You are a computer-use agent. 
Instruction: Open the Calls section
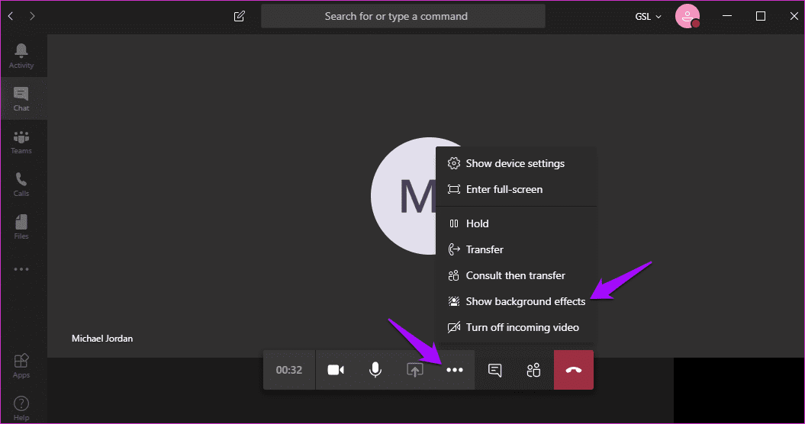[21, 185]
